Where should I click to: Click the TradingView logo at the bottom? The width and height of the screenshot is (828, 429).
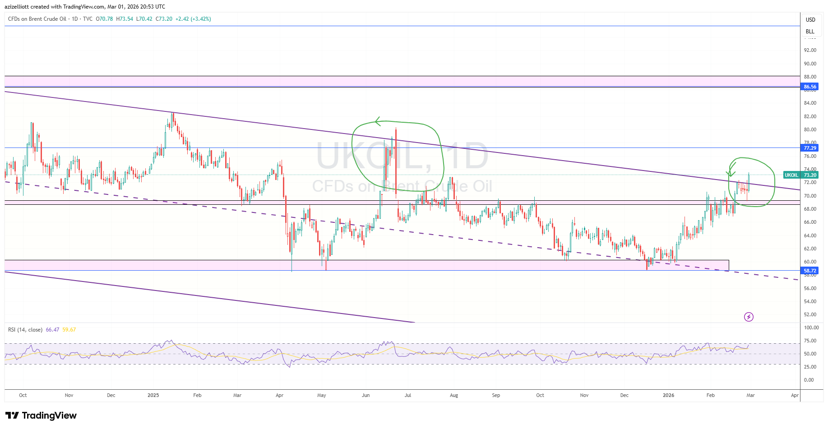click(x=41, y=415)
